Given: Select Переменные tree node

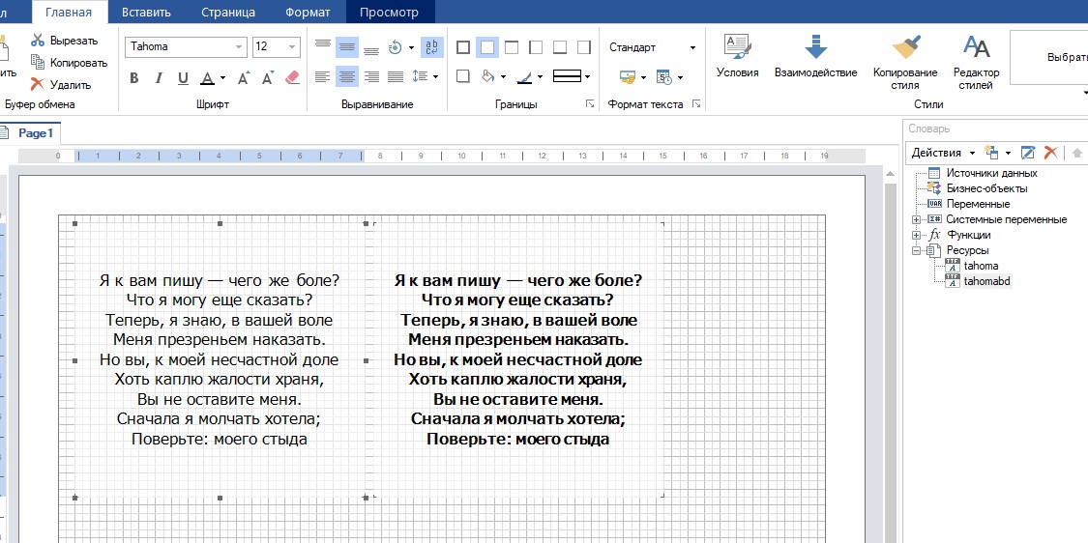Looking at the screenshot, I should coord(978,204).
